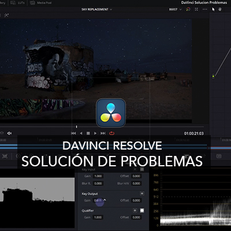Select the green curve control point
The image size is (231, 231).
tap(213, 76)
